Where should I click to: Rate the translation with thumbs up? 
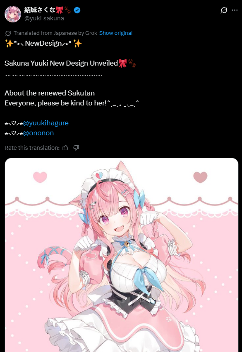[x=65, y=148]
